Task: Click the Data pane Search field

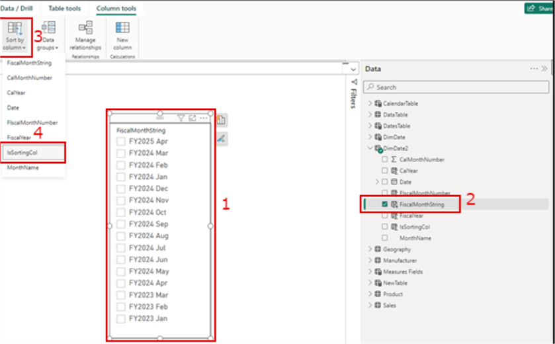Action: click(456, 87)
